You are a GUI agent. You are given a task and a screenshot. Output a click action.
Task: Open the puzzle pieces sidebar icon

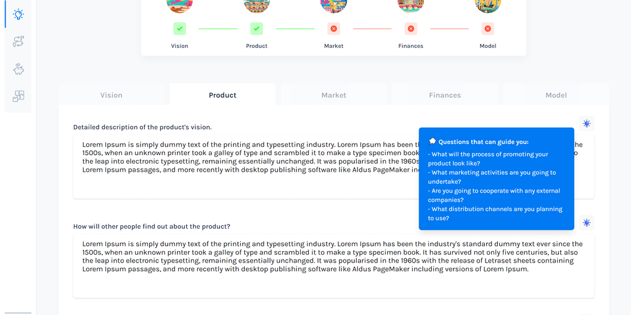click(x=18, y=97)
